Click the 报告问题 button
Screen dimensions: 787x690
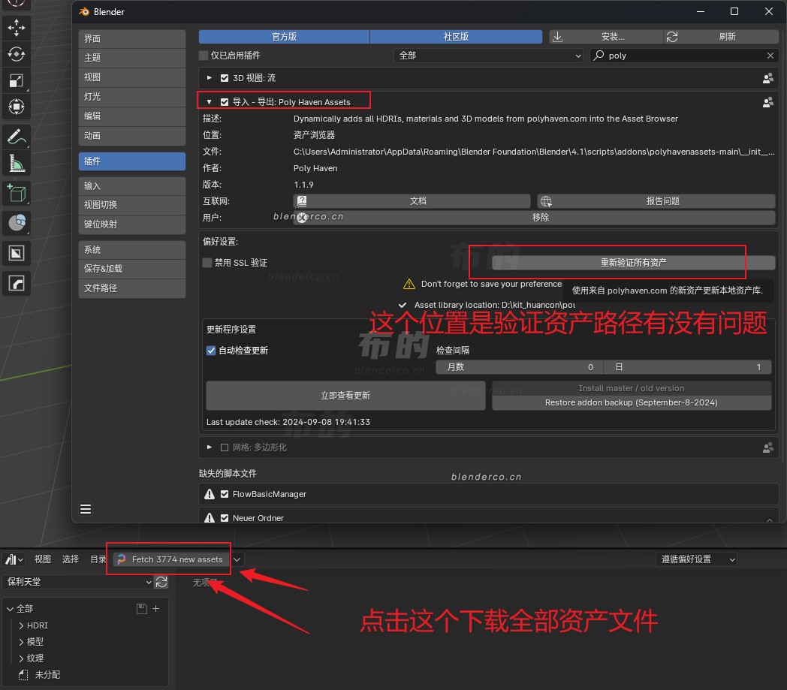656,201
